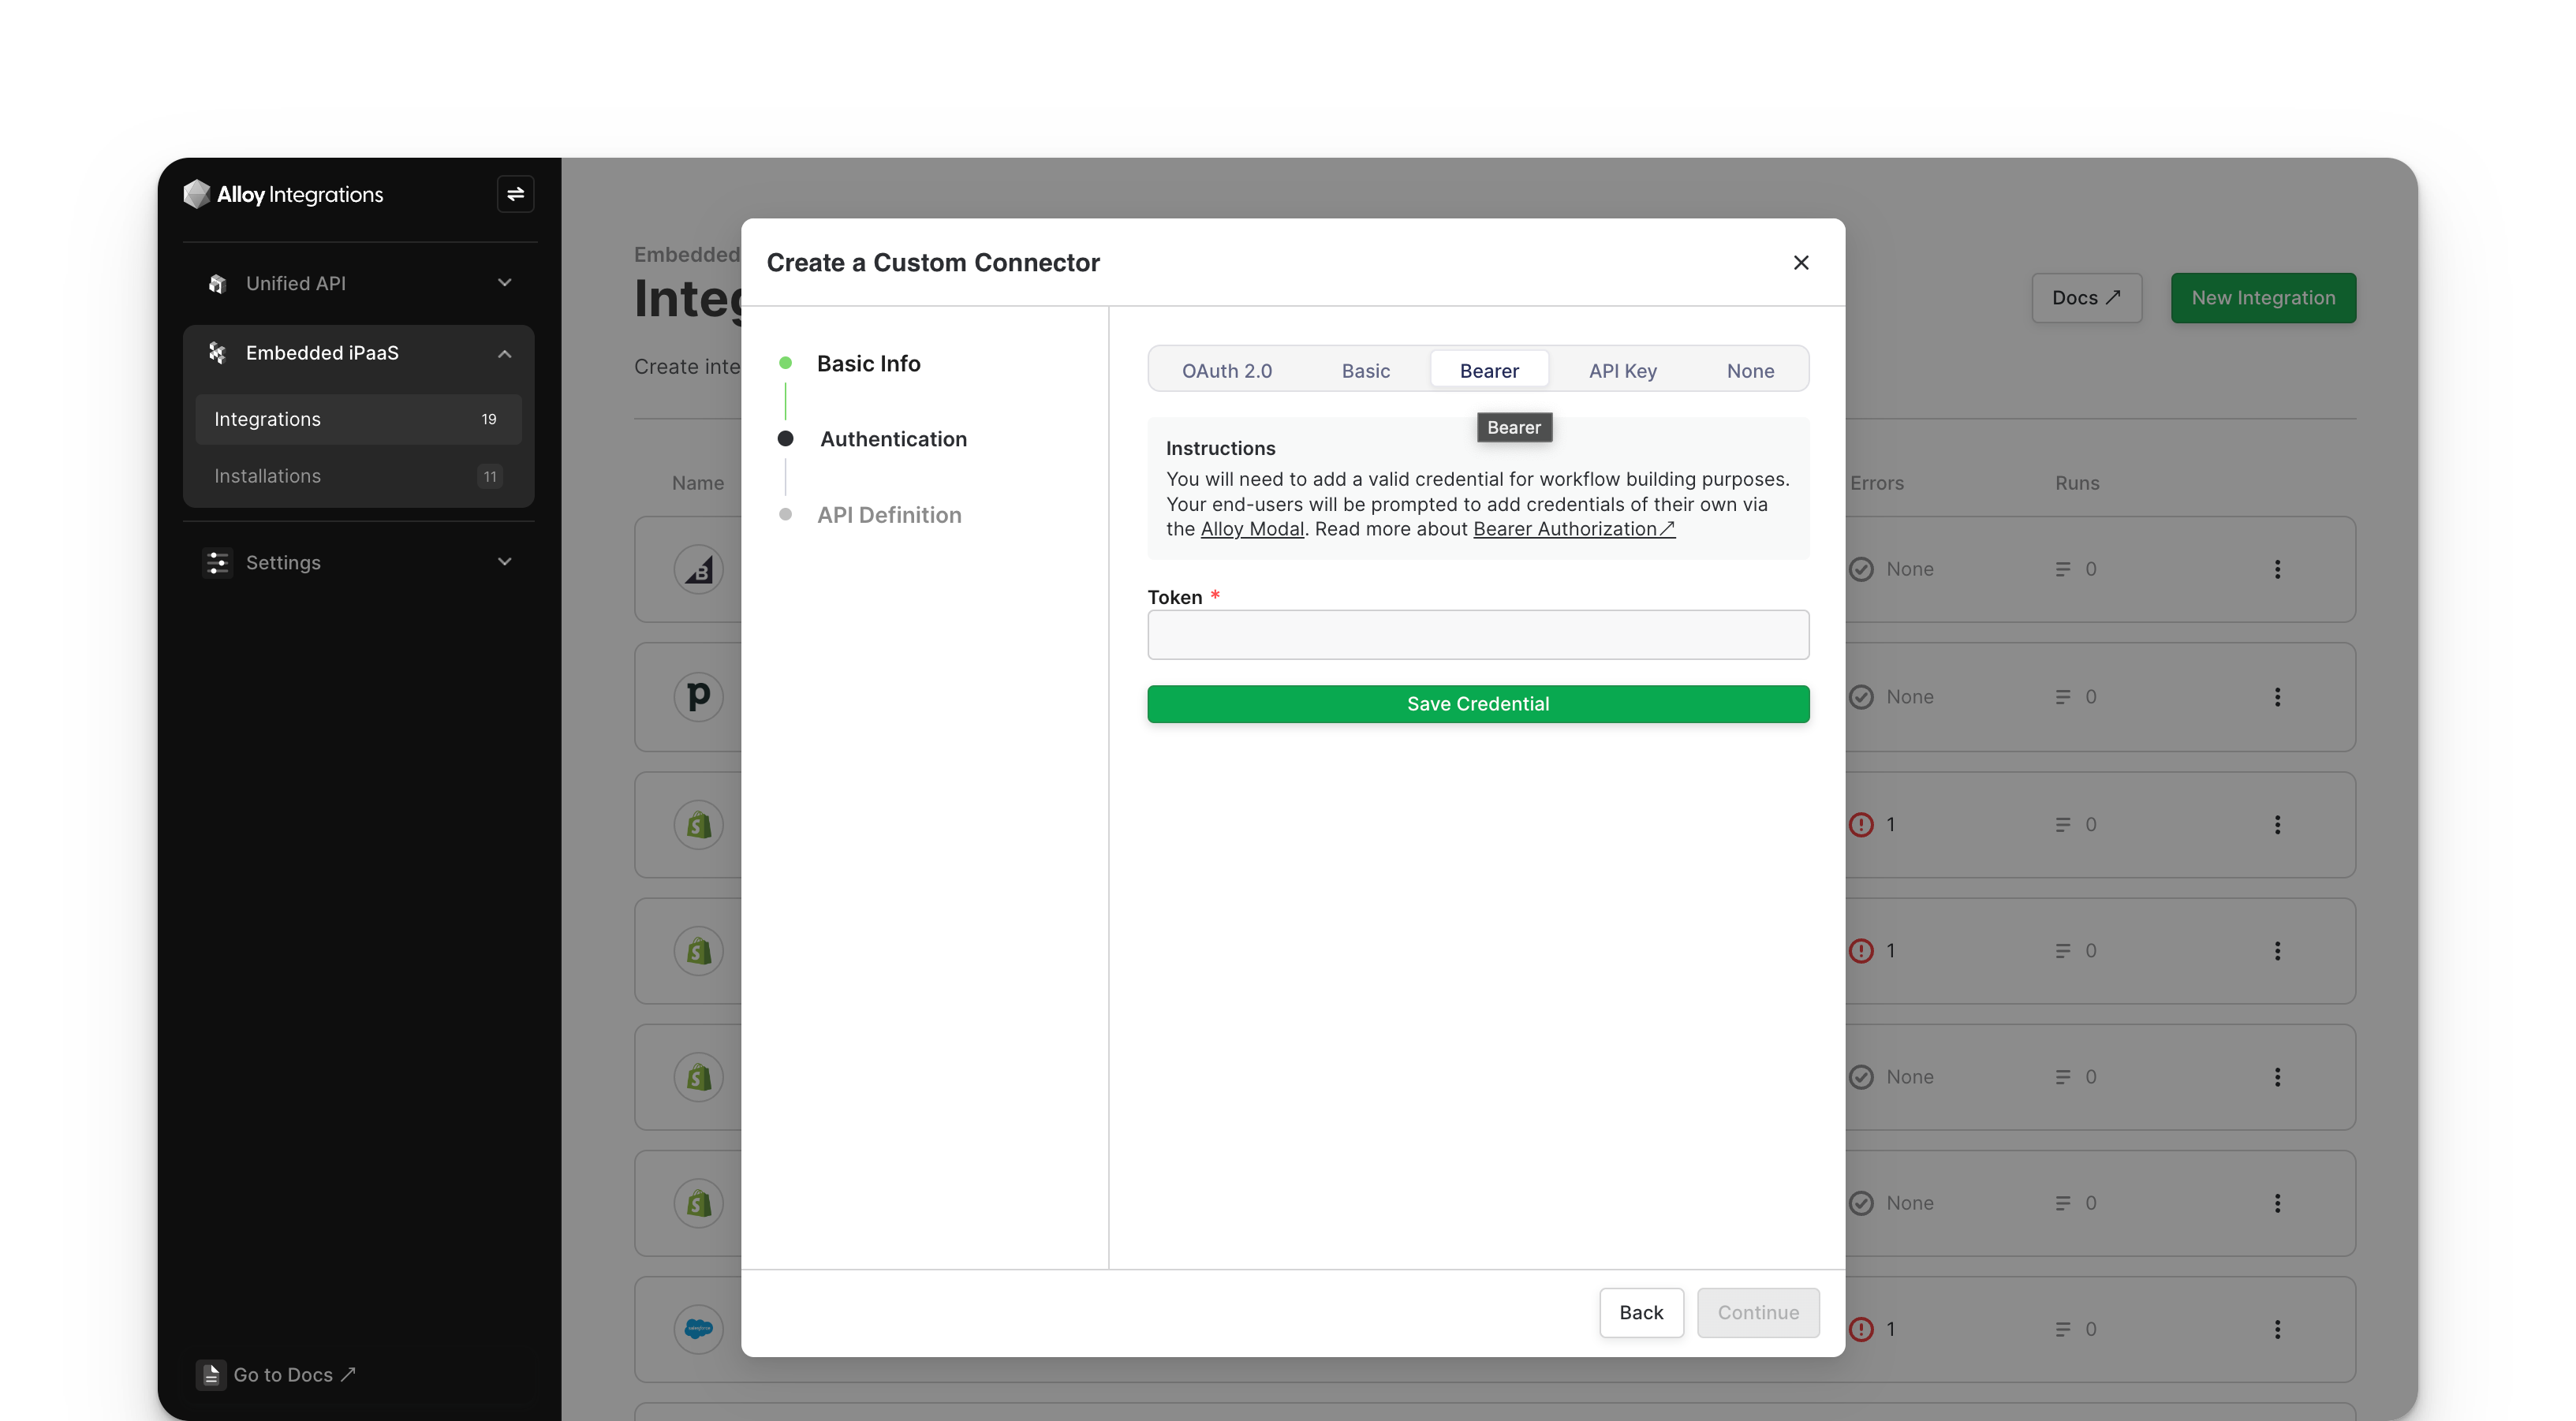Close the Custom Connector dialog
Viewport: 2576px width, 1421px height.
(x=1800, y=262)
